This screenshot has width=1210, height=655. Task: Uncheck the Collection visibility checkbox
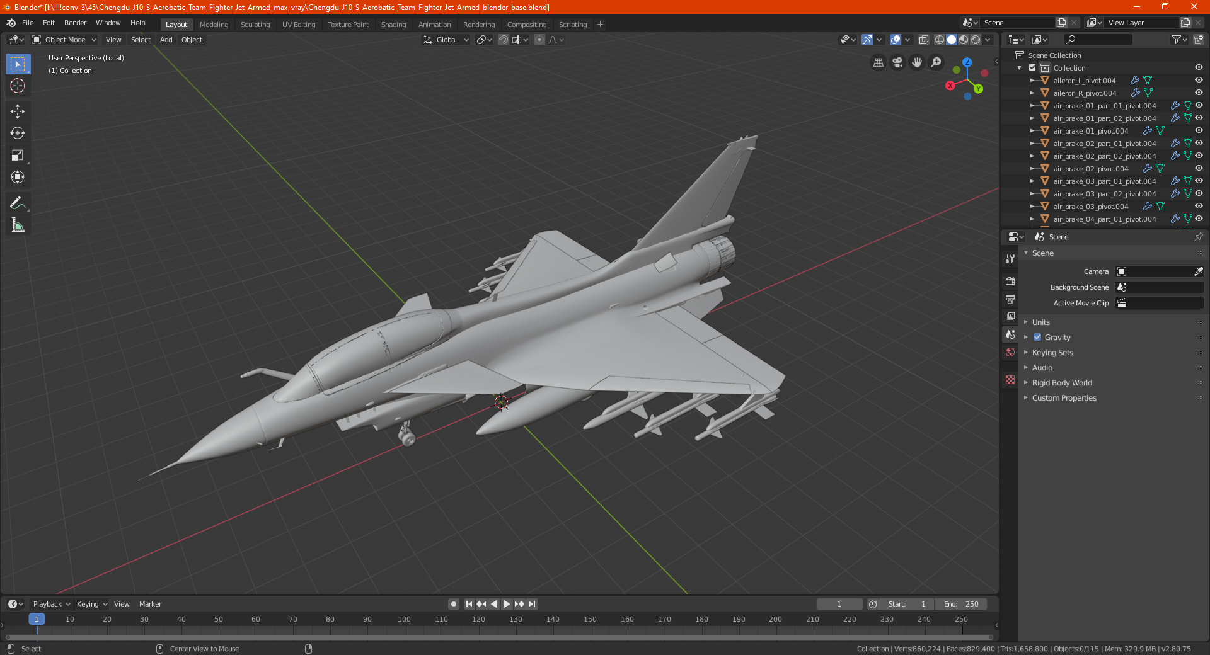(1032, 68)
